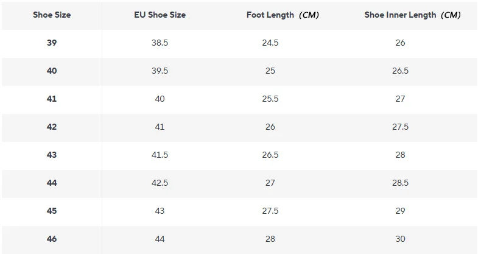Image resolution: width=481 pixels, height=254 pixels.
Task: Click shoe inner length 28.5 cell
Action: (400, 183)
